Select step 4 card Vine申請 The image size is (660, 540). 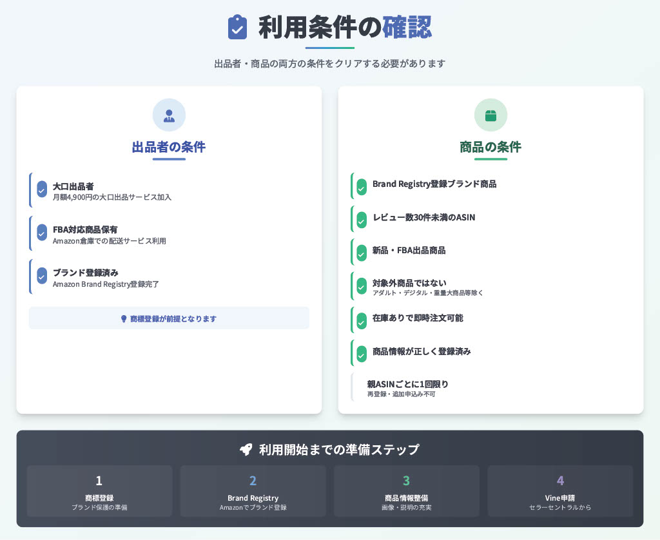tap(560, 491)
